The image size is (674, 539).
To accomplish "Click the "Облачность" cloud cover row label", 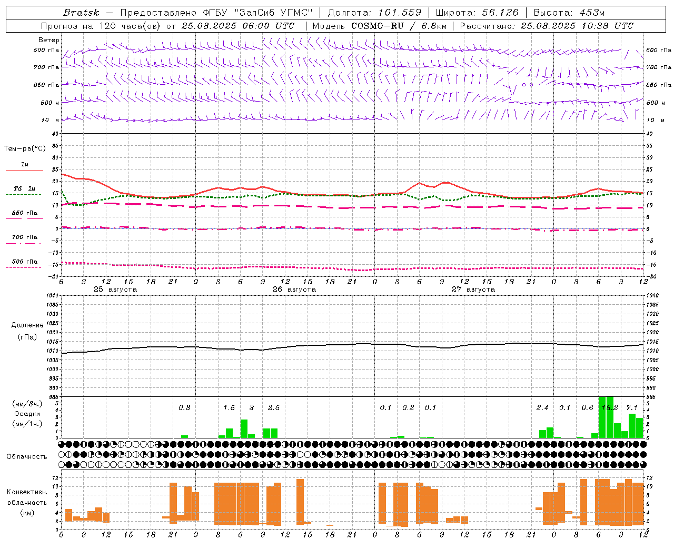I will point(27,457).
